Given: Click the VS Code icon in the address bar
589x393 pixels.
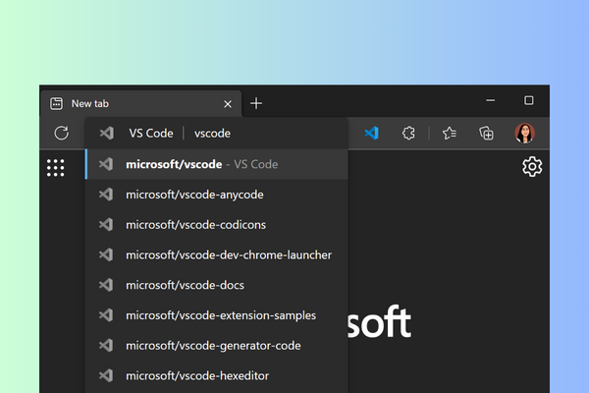Looking at the screenshot, I should pyautogui.click(x=107, y=134).
